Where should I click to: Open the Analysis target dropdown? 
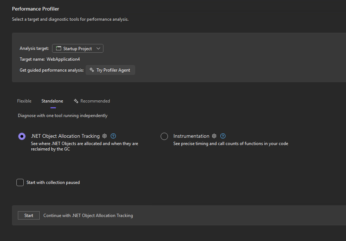tap(78, 48)
